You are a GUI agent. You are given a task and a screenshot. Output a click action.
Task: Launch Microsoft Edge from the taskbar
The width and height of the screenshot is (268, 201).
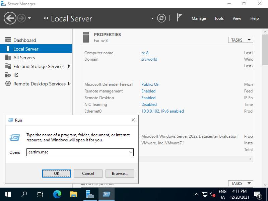[x=57, y=194]
